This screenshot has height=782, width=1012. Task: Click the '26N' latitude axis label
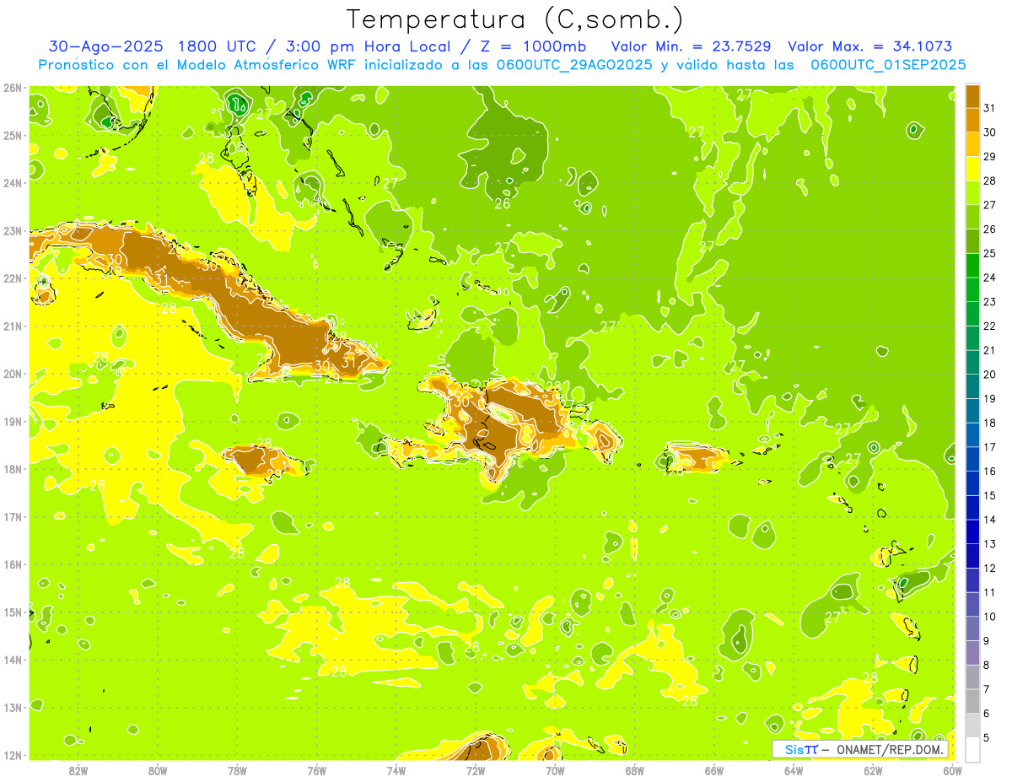click(x=13, y=88)
